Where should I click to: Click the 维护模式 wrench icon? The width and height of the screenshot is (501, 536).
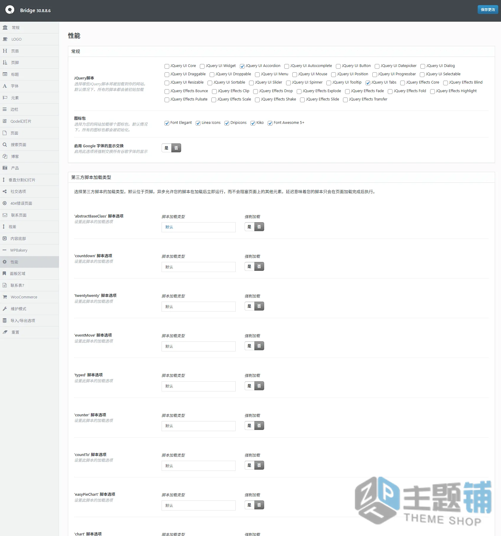(5, 309)
